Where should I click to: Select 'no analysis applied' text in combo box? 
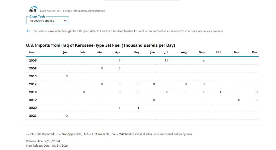42,21
